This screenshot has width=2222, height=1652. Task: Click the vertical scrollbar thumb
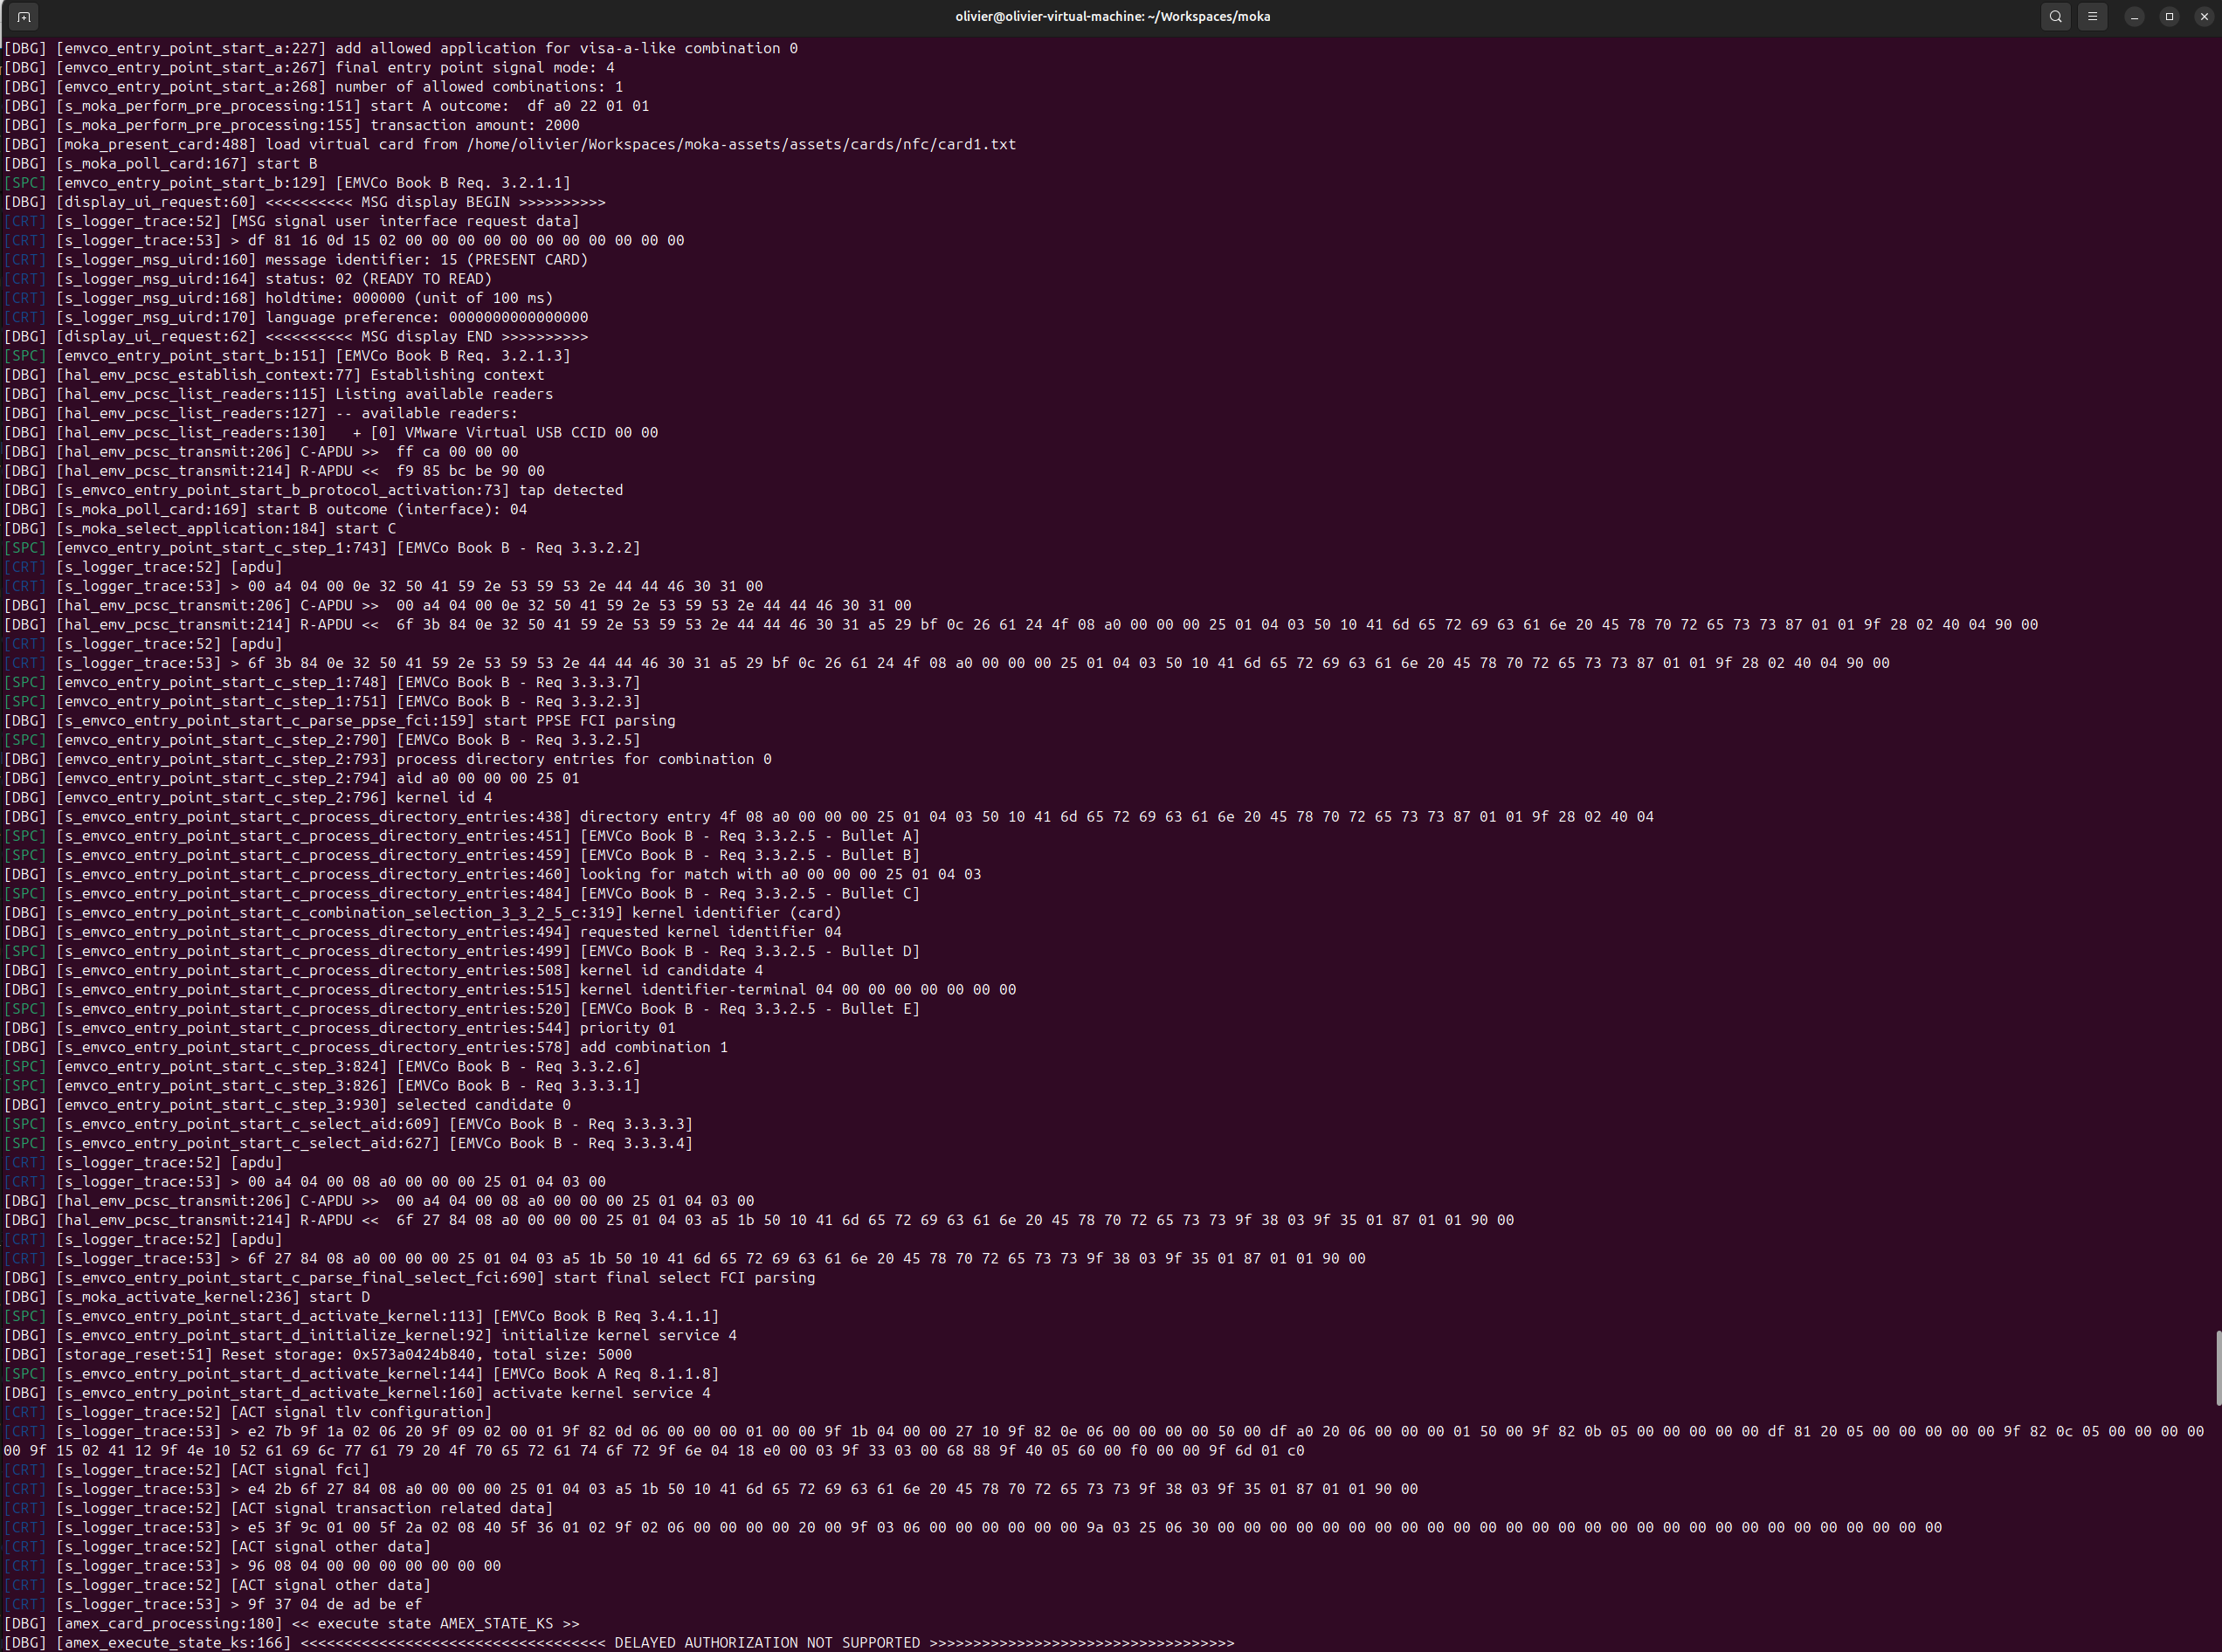(x=2218, y=1367)
